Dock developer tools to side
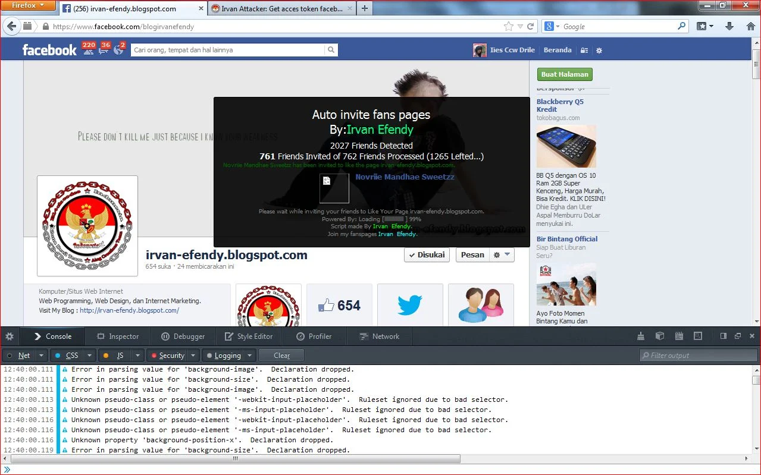761x475 pixels. tap(724, 336)
